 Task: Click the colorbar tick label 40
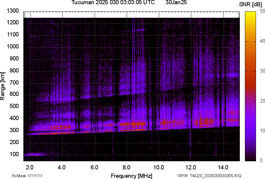coord(263,41)
